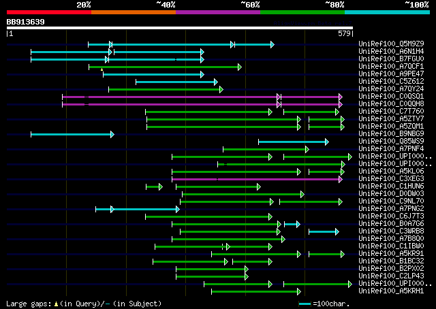
Task: Click the short cyan segment in B0A7G6 row
Action: coord(292,225)
